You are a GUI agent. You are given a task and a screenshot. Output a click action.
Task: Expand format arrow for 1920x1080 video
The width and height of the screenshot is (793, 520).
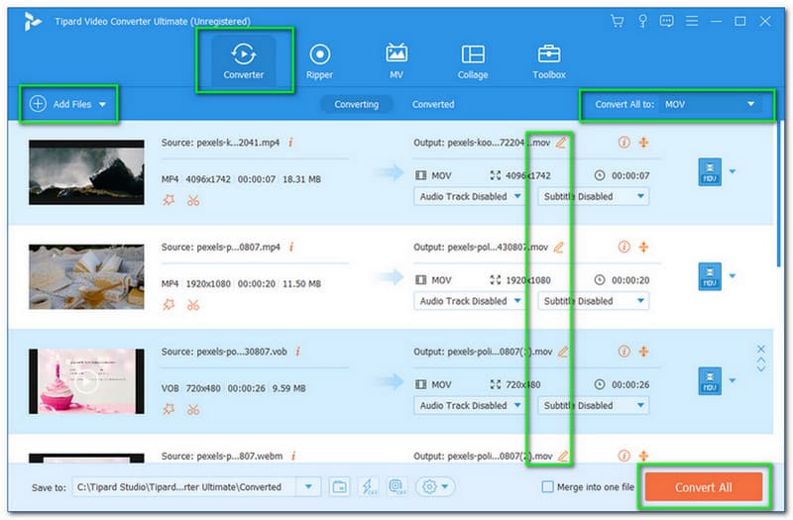click(733, 276)
